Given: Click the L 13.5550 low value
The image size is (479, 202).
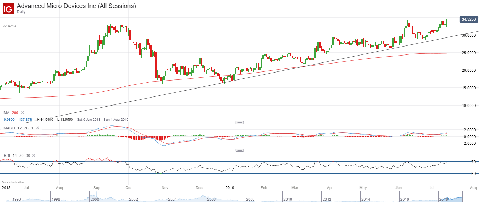Looking at the screenshot, I should click(65, 120).
